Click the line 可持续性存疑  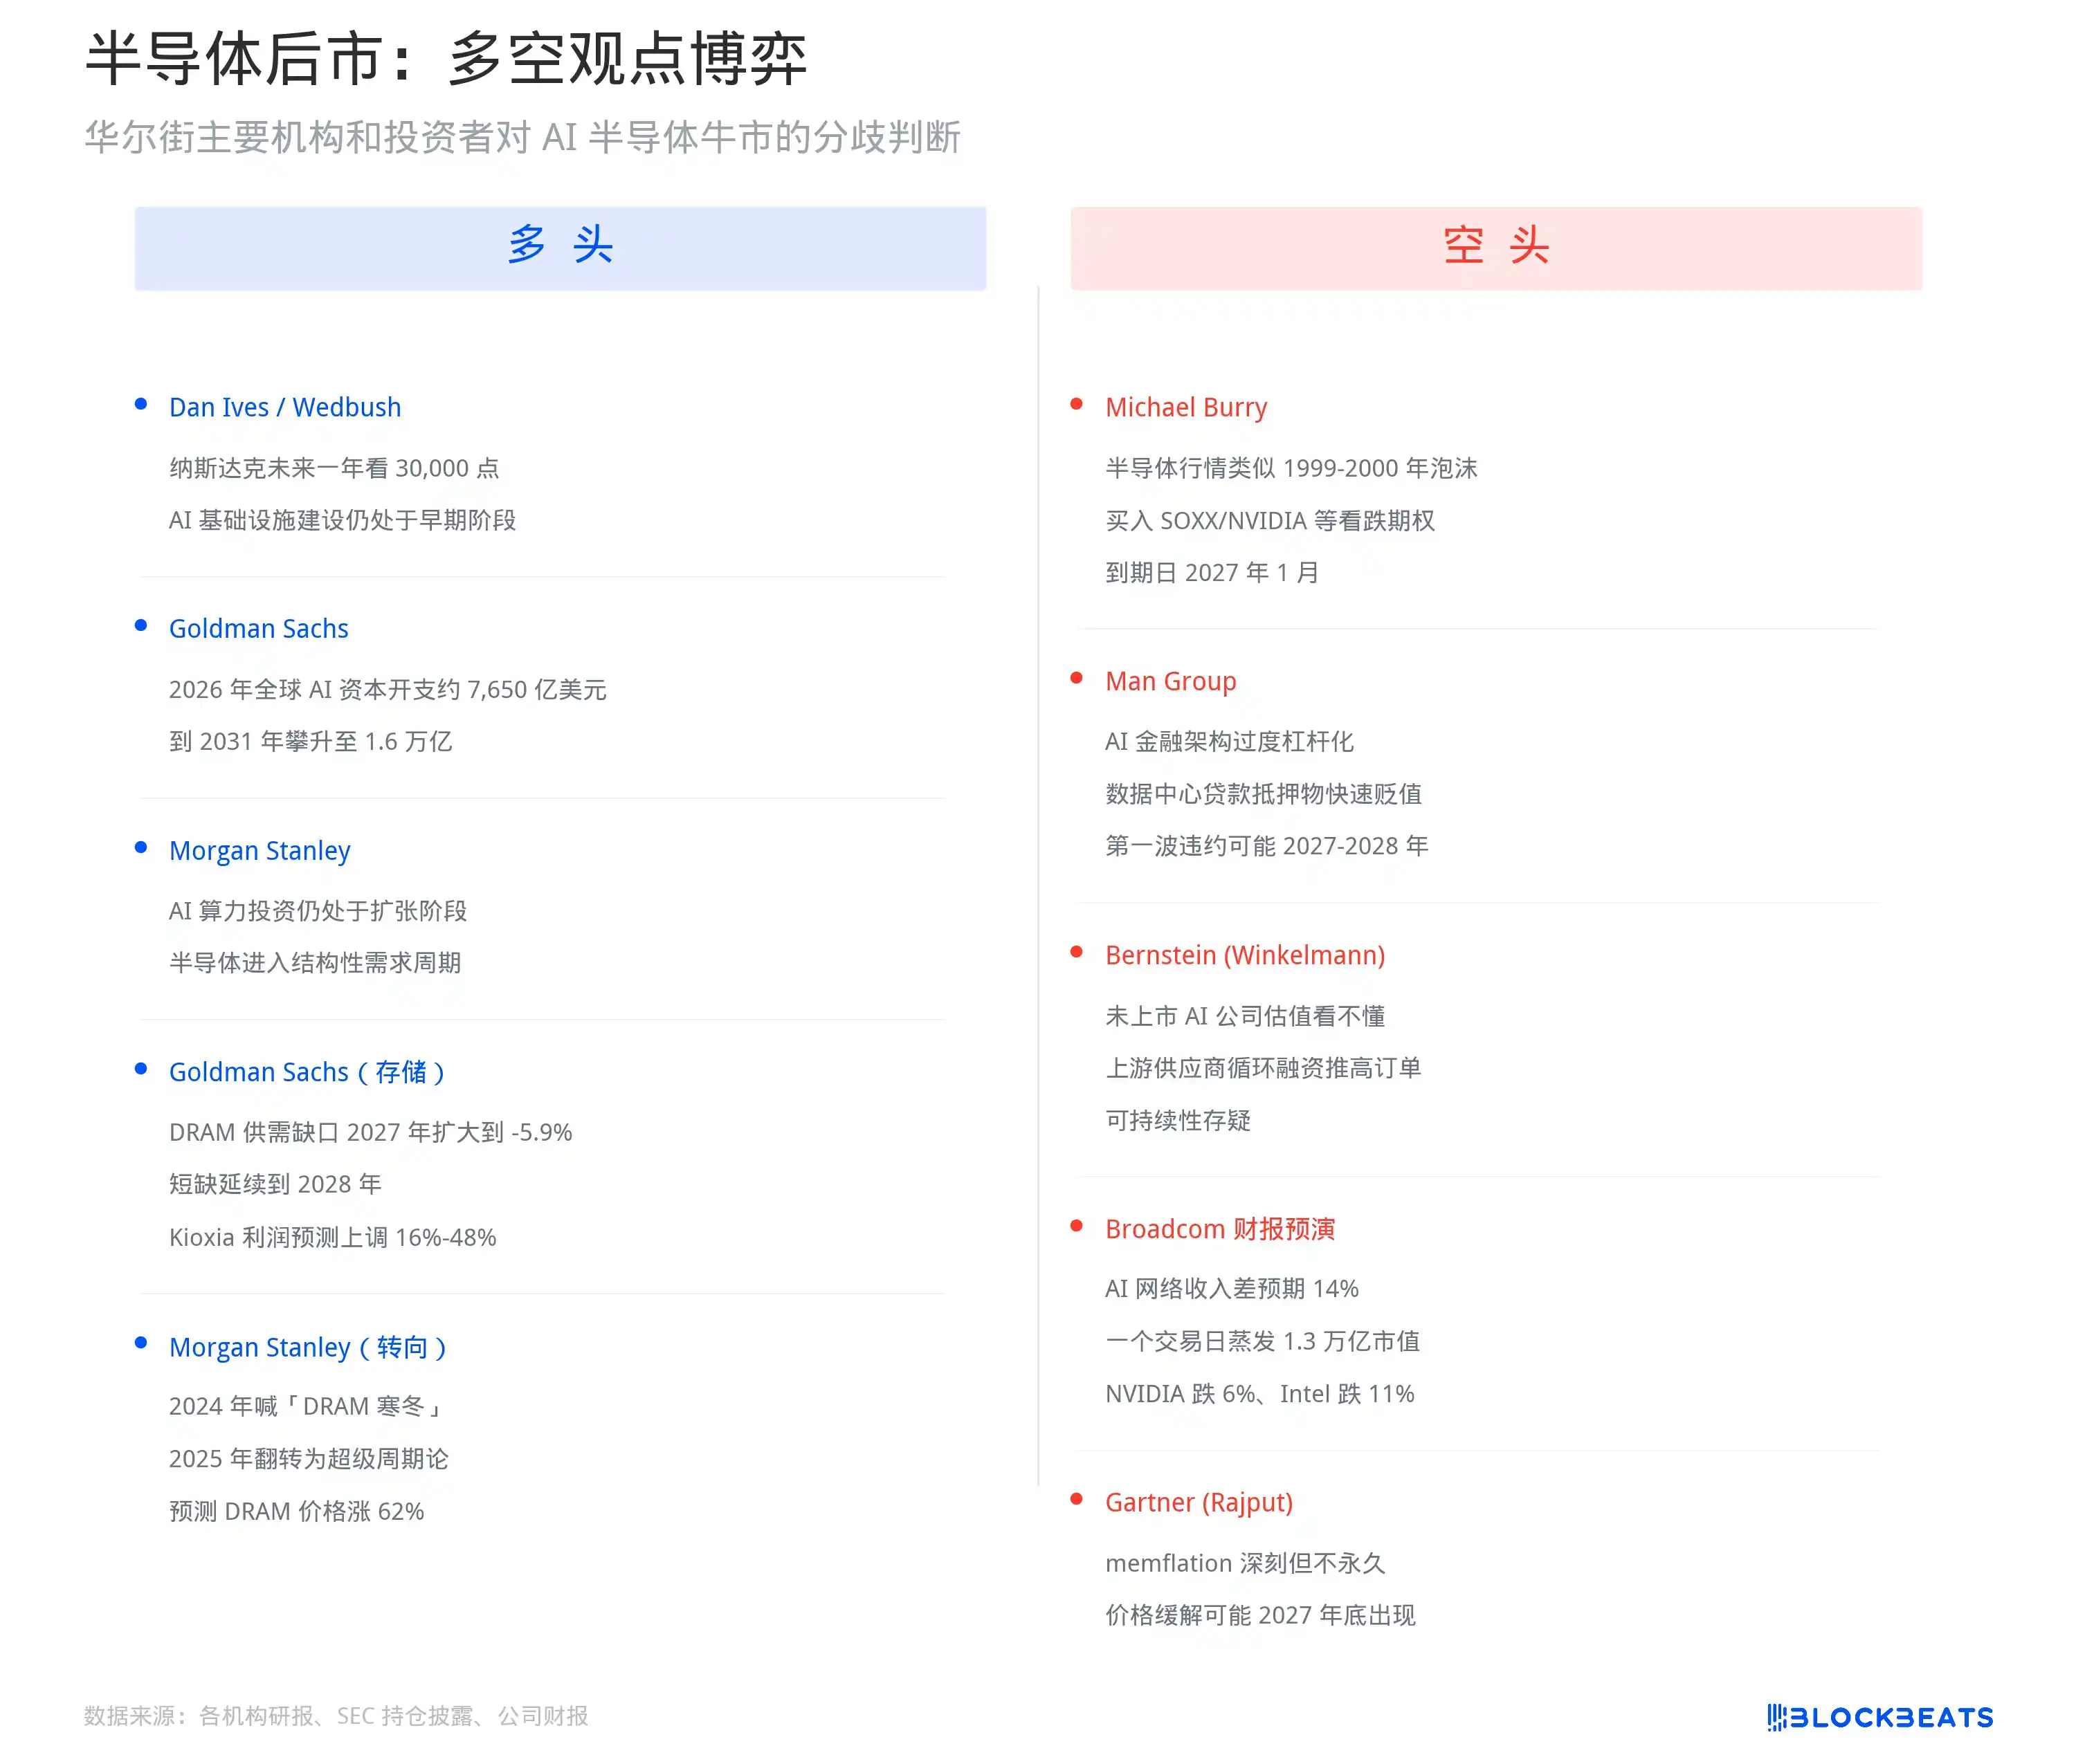click(x=1178, y=1120)
